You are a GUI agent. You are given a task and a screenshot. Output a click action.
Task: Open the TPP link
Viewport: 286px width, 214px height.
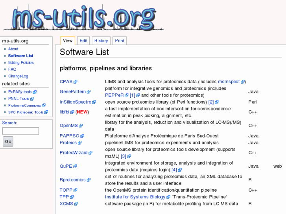pyautogui.click(x=64, y=197)
